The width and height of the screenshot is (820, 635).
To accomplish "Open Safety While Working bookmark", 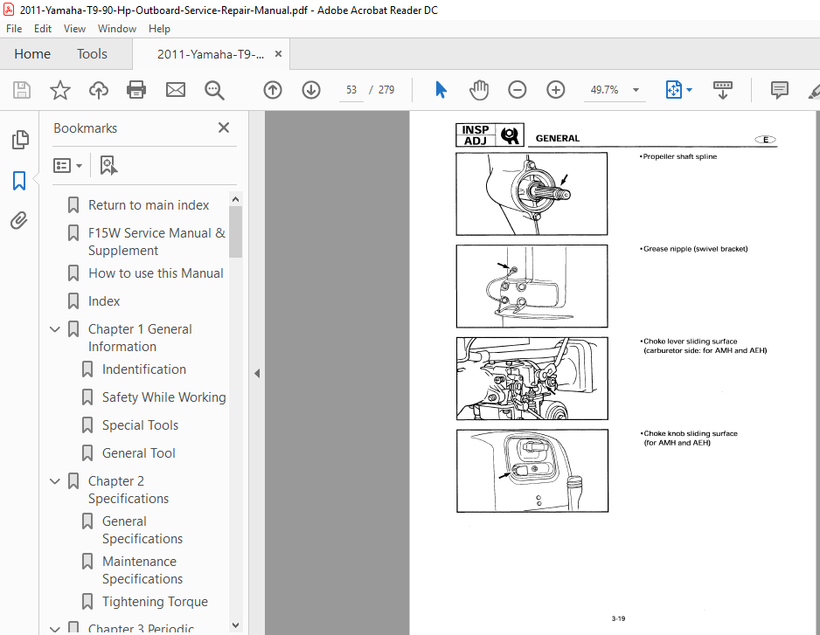I will pyautogui.click(x=164, y=397).
